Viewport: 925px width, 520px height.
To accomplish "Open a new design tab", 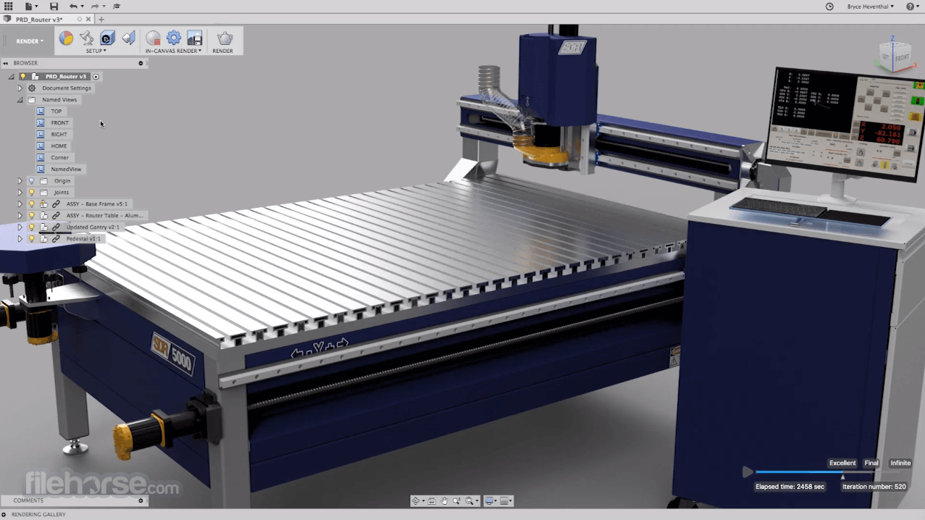I will click(x=101, y=20).
